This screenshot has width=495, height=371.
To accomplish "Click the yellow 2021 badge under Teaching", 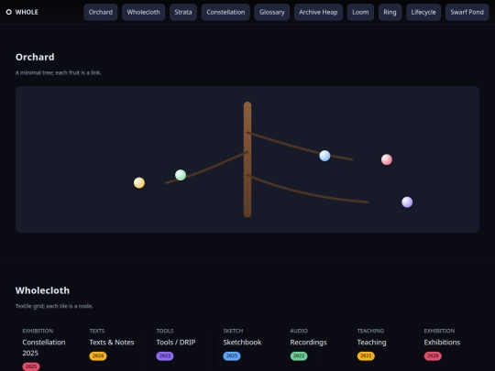I will tap(366, 355).
